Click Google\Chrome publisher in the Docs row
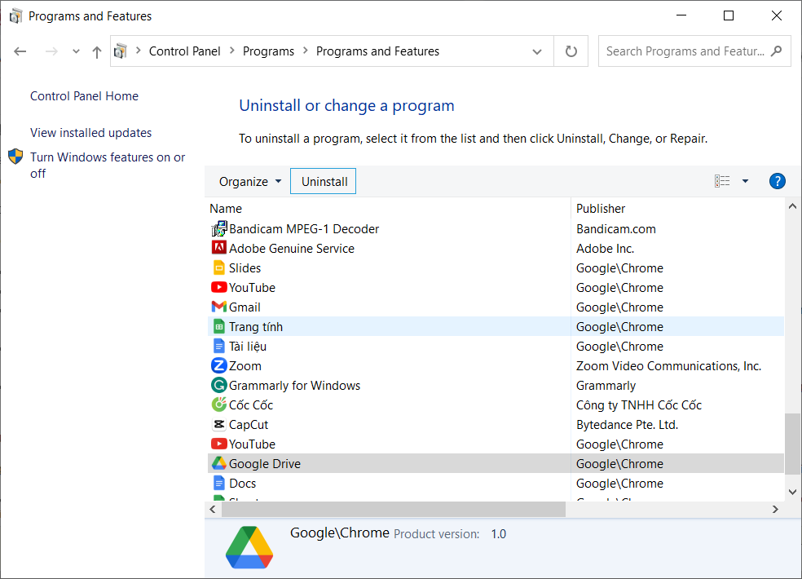The width and height of the screenshot is (802, 579). pyautogui.click(x=619, y=484)
